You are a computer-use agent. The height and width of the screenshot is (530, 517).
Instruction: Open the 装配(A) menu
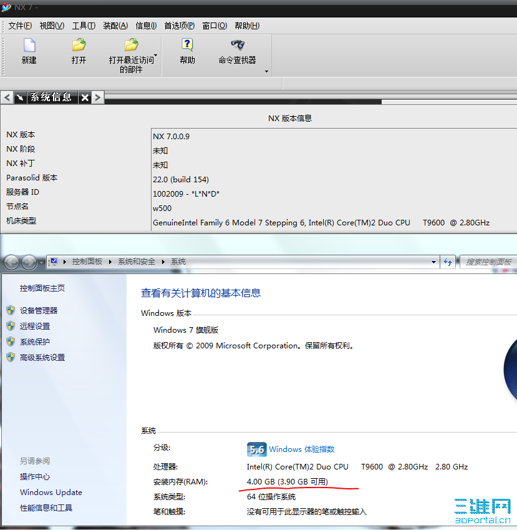point(115,26)
